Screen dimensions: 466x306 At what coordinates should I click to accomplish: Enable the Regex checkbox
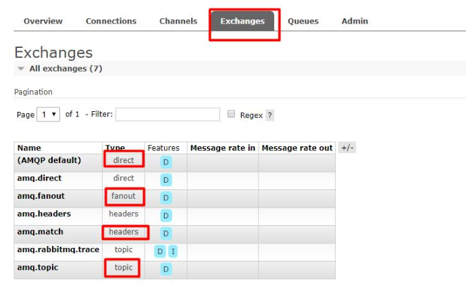point(231,114)
